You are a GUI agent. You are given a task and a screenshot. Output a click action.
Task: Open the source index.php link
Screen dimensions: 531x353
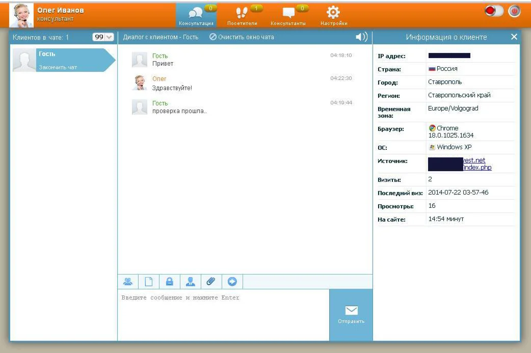coord(477,168)
